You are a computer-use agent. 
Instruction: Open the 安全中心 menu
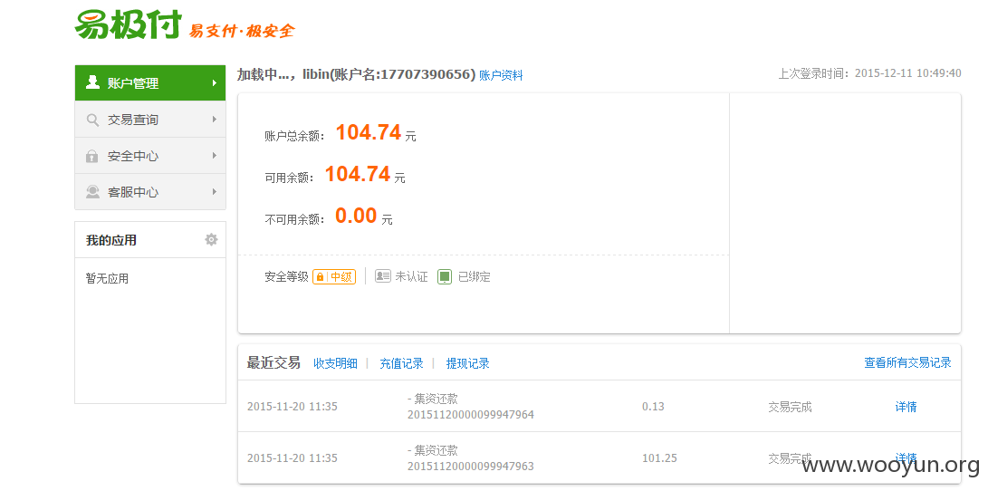(x=150, y=156)
